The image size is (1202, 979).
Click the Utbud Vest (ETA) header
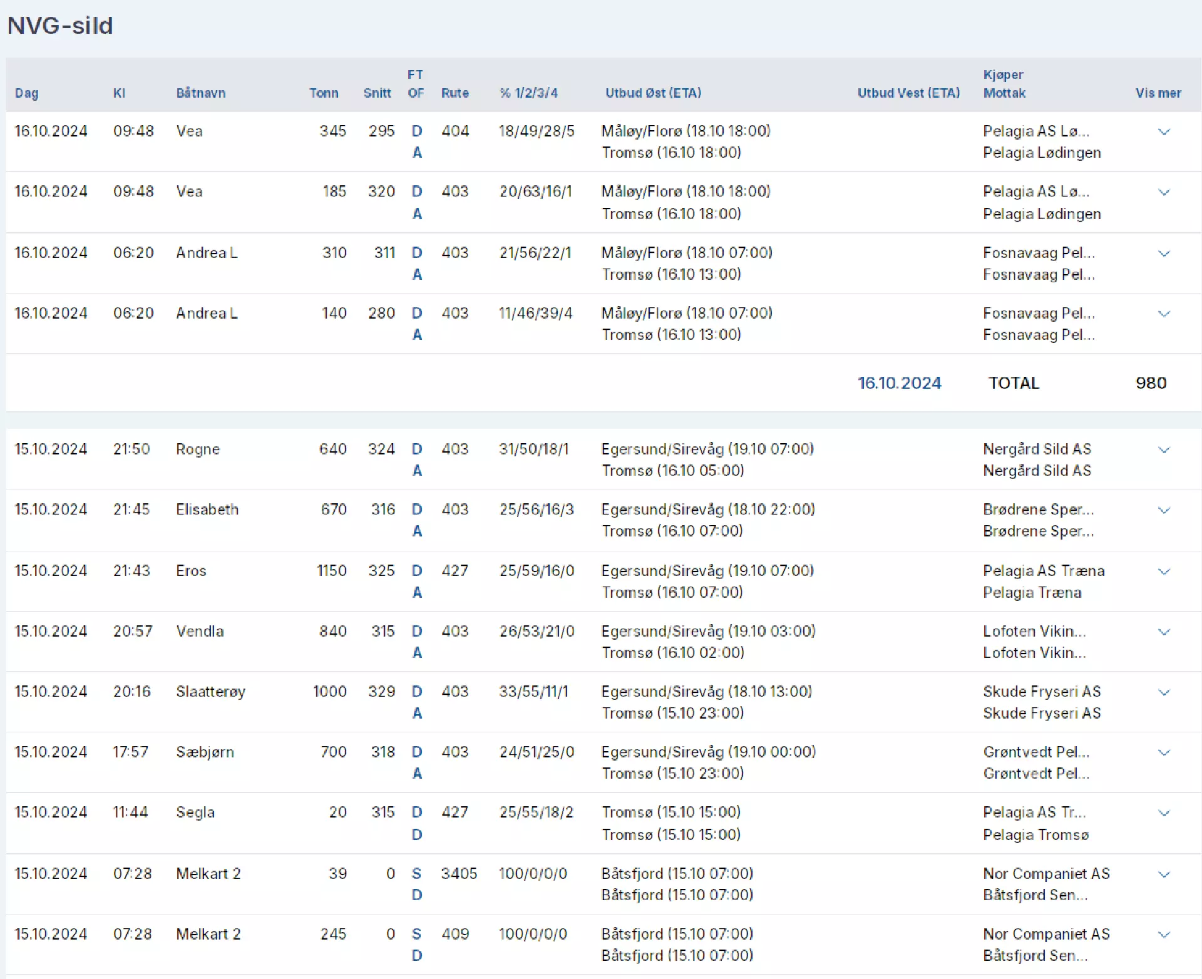click(908, 93)
